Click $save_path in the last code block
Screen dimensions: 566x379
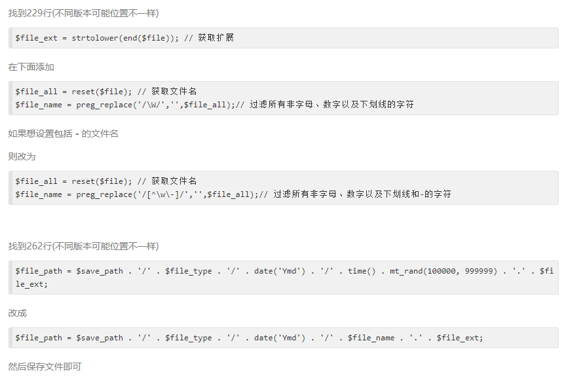(100, 338)
